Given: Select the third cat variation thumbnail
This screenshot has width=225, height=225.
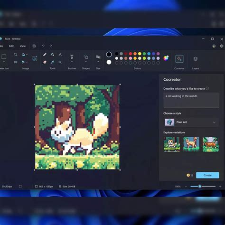Looking at the screenshot, I should pyautogui.click(x=211, y=144).
